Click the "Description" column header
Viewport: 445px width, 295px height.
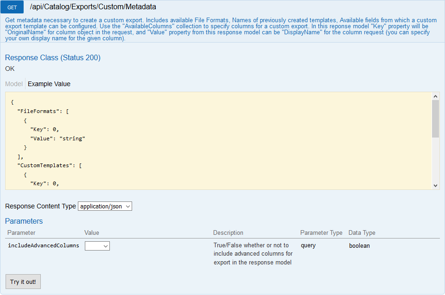(228, 232)
